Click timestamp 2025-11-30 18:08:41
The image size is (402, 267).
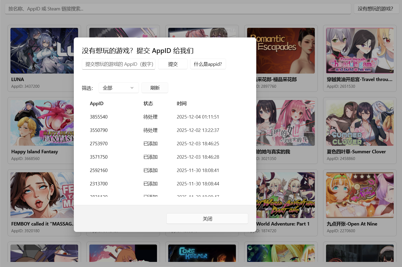(x=198, y=170)
